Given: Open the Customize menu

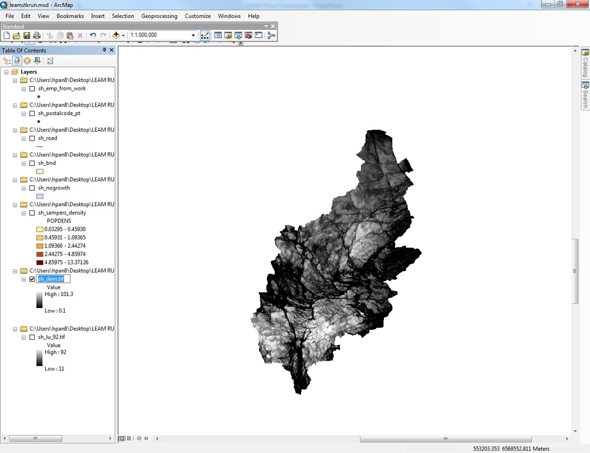Looking at the screenshot, I should [x=198, y=16].
